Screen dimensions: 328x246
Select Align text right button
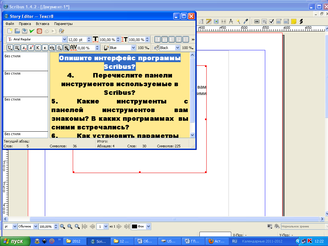click(172, 39)
